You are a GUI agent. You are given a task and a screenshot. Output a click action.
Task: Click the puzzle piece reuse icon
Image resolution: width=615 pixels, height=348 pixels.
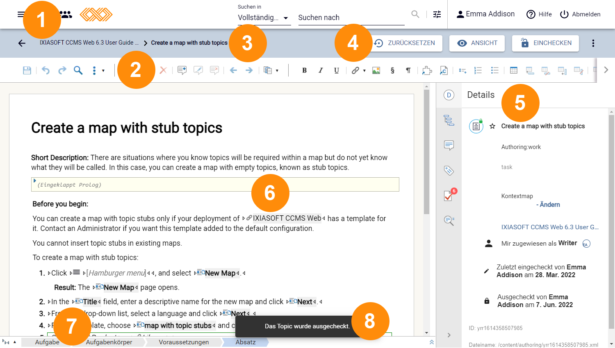pyautogui.click(x=427, y=70)
